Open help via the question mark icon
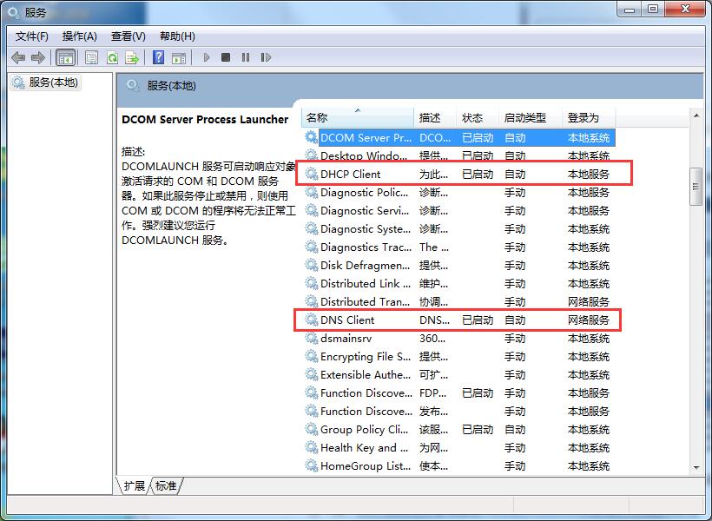The image size is (712, 521). pyautogui.click(x=160, y=57)
